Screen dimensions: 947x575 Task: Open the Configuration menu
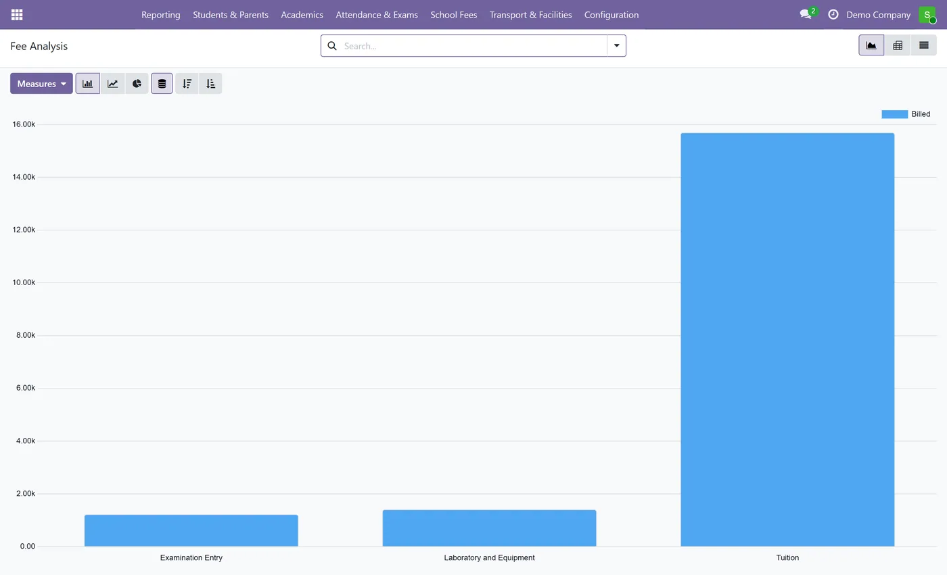(x=611, y=14)
